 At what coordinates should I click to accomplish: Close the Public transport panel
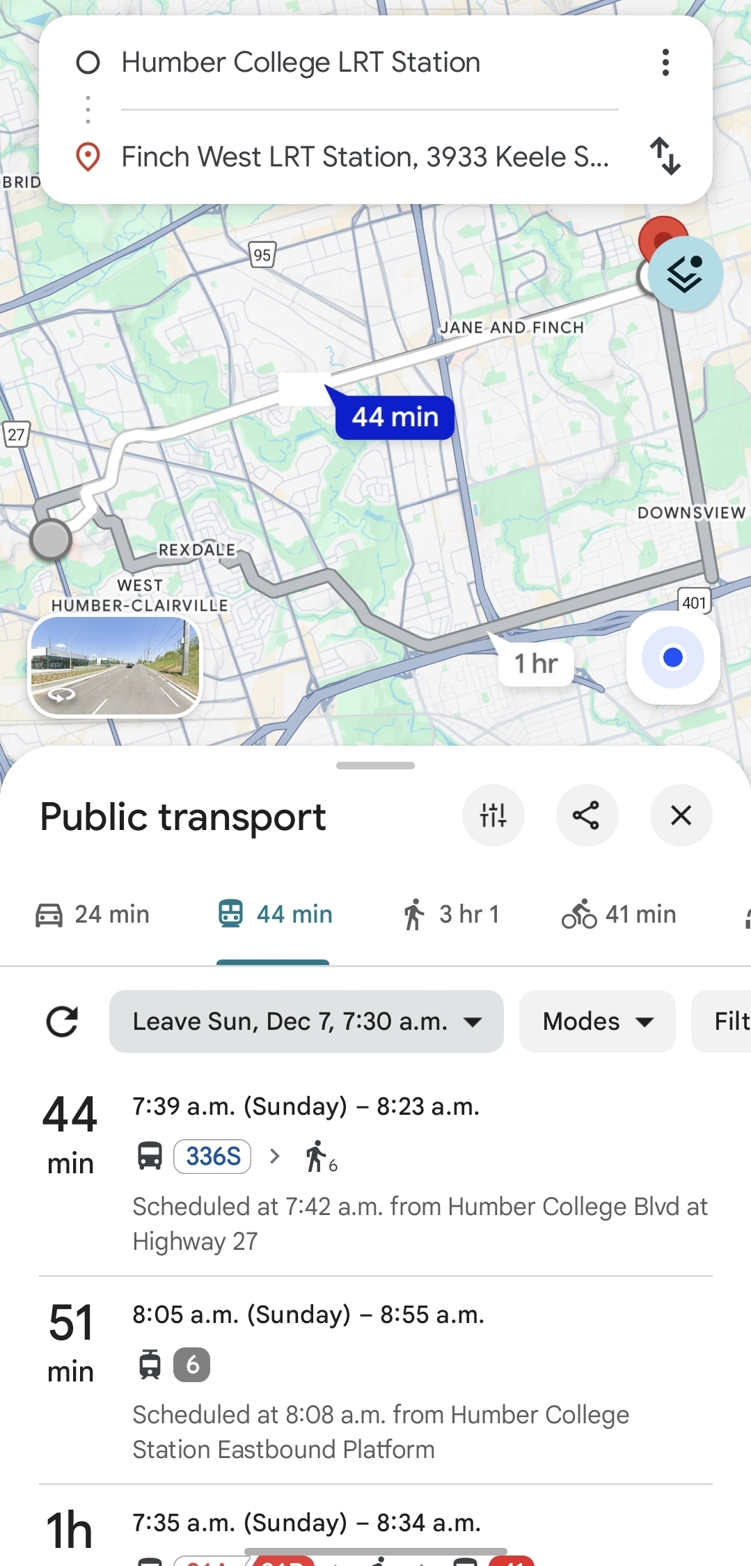pyautogui.click(x=681, y=815)
